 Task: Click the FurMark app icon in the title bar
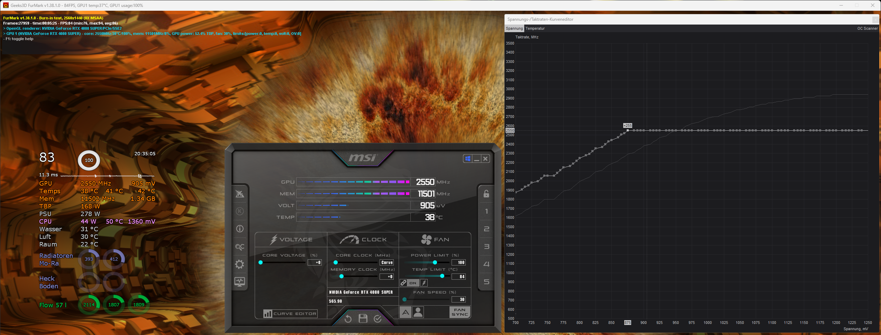tap(6, 5)
